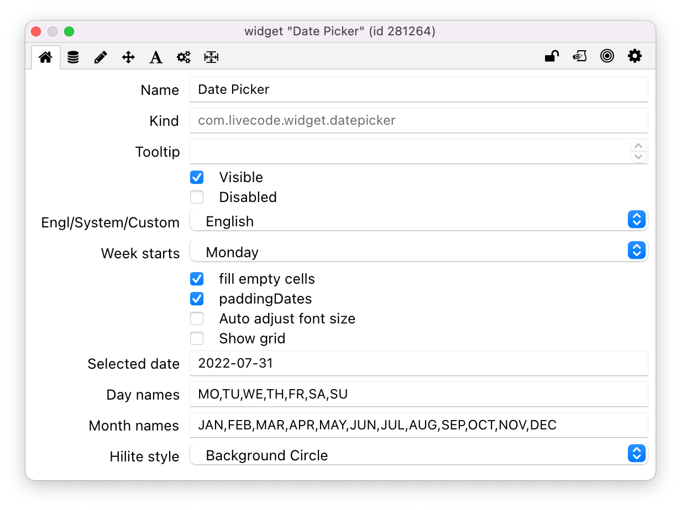Open the geometry management tab icon
681x510 pixels.
[x=211, y=57]
